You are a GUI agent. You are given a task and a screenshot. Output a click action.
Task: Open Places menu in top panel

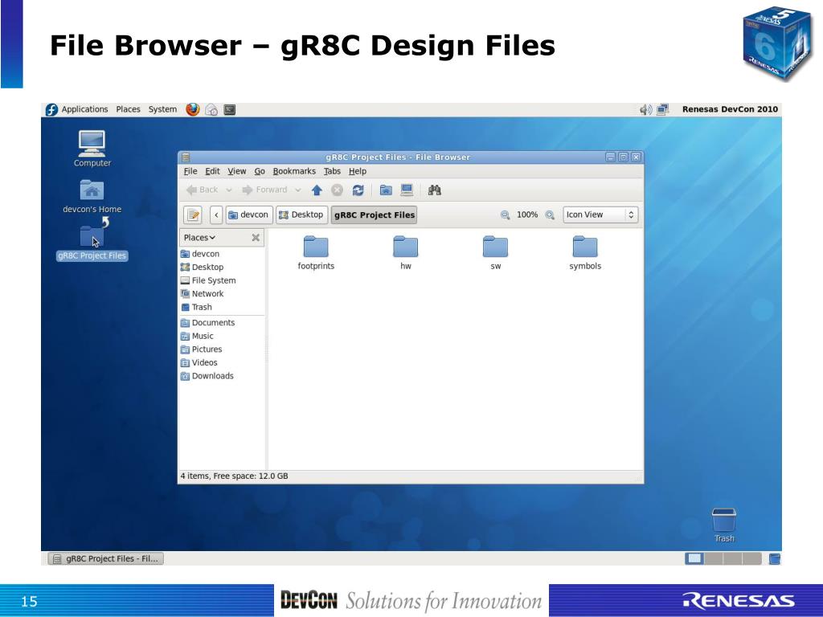coord(128,109)
